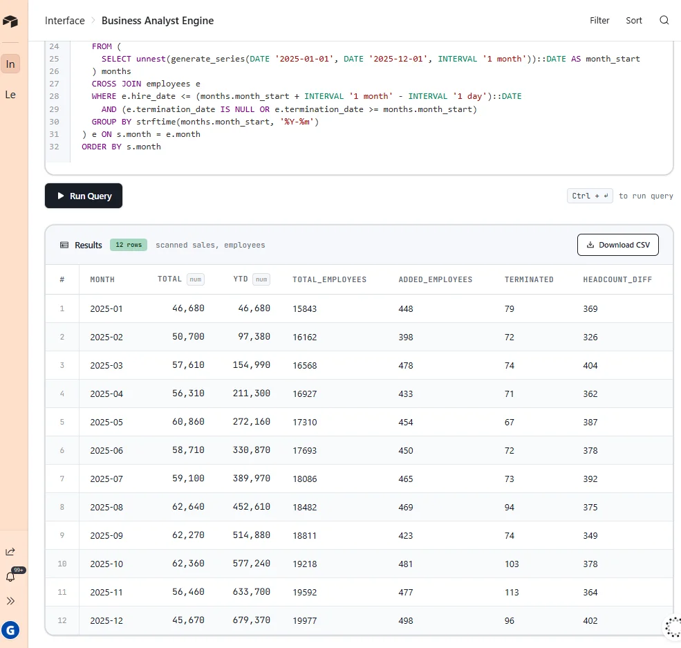Viewport: 681px width, 648px height.
Task: Click row number 7 cell
Action: tap(62, 479)
